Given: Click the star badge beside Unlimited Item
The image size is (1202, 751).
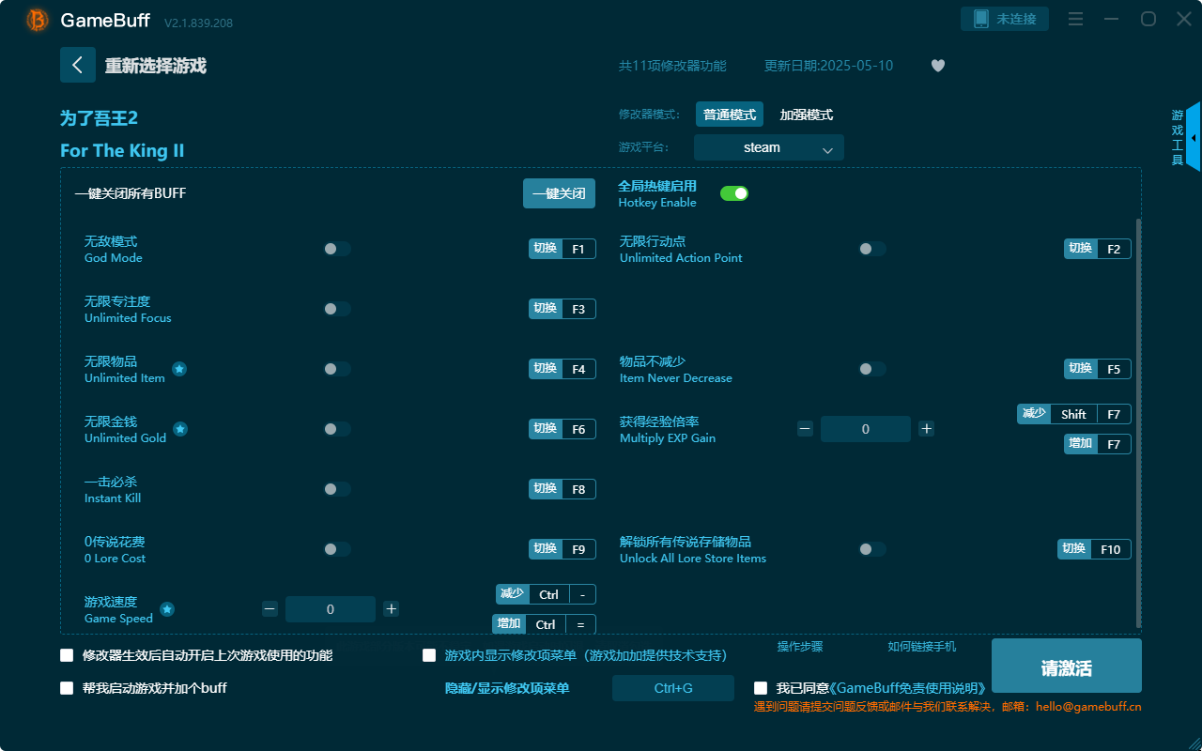Looking at the screenshot, I should click(x=178, y=369).
